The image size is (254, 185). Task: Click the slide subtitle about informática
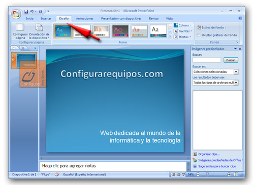click(140, 137)
